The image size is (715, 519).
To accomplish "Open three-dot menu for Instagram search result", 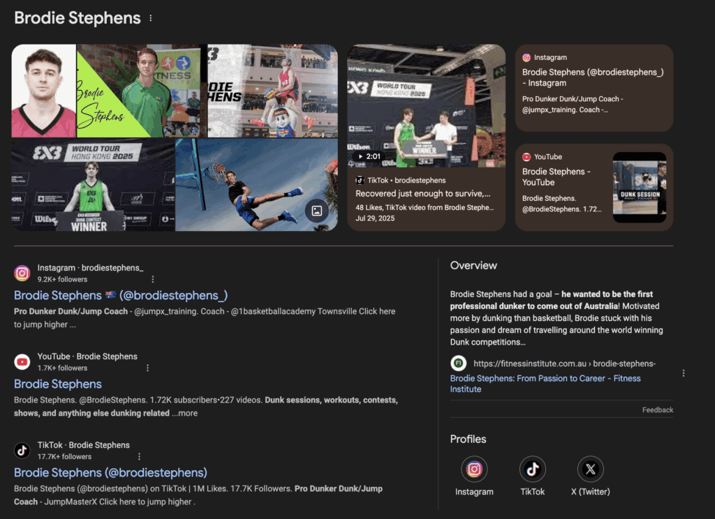I will point(153,279).
